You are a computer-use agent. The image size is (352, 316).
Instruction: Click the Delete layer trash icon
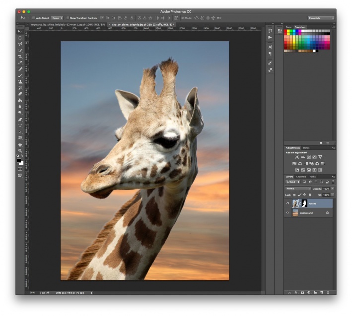click(x=328, y=293)
